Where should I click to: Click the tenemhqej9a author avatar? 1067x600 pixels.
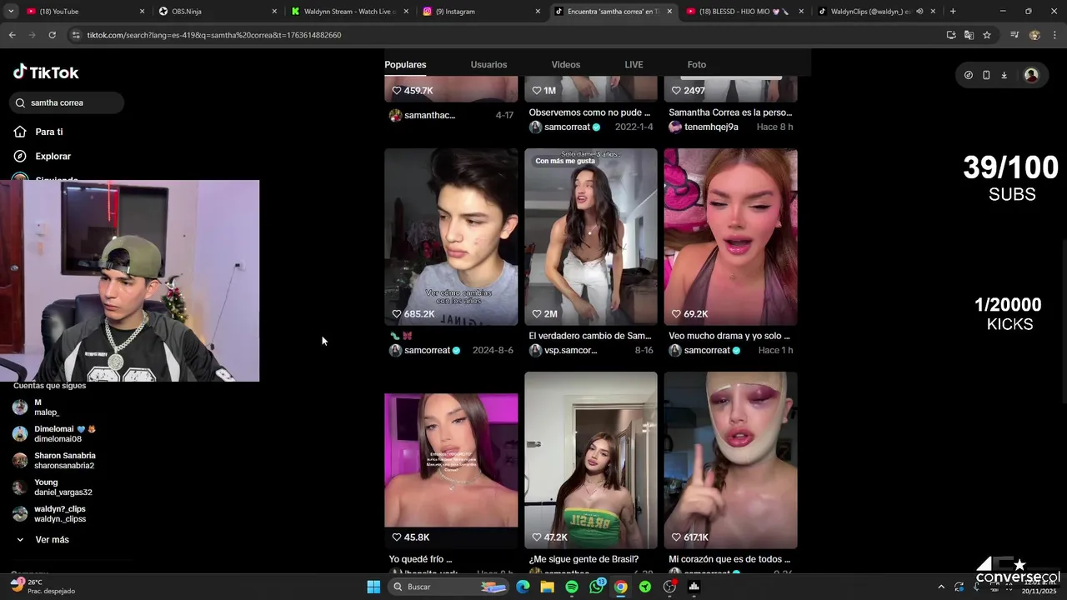point(675,127)
